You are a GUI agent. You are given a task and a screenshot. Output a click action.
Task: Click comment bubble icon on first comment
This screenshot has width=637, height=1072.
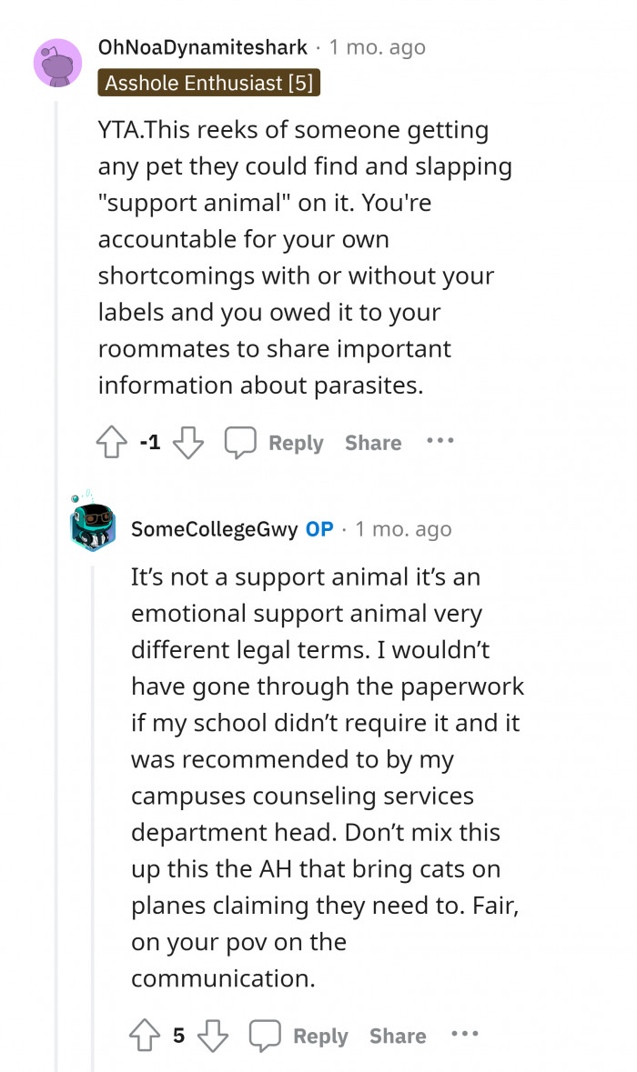240,443
